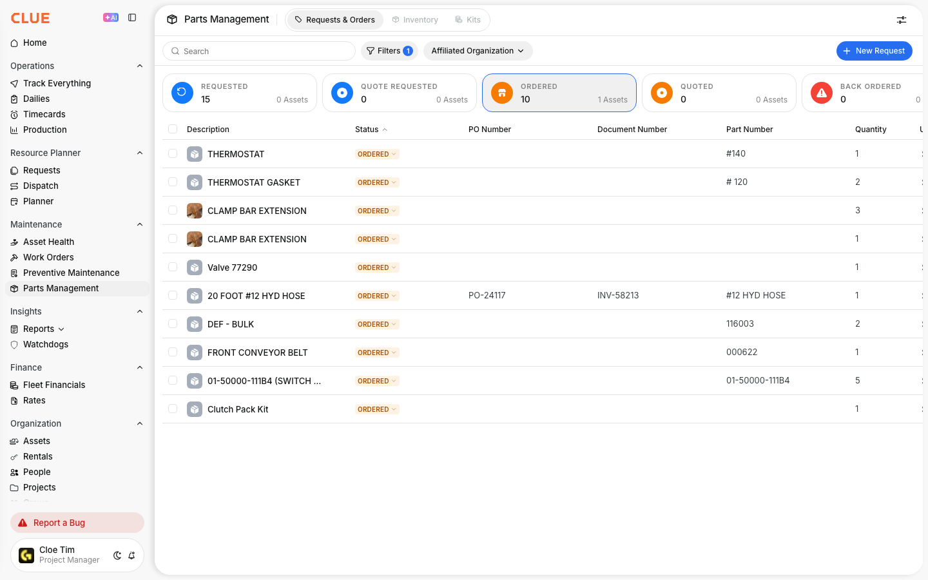Collapse the Finance sidebar section
The width and height of the screenshot is (928, 580).
coord(140,367)
